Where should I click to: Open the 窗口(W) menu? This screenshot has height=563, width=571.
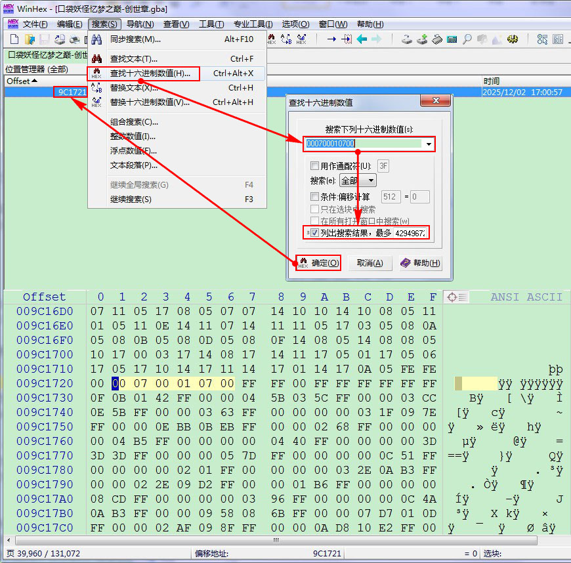[333, 24]
